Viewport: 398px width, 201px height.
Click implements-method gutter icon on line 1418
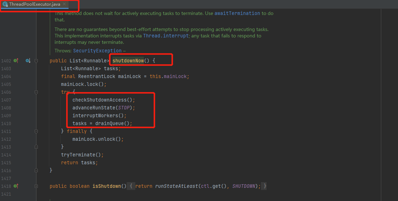(x=16, y=186)
